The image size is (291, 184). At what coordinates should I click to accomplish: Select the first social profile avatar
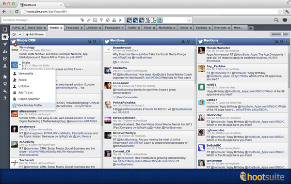(129, 20)
